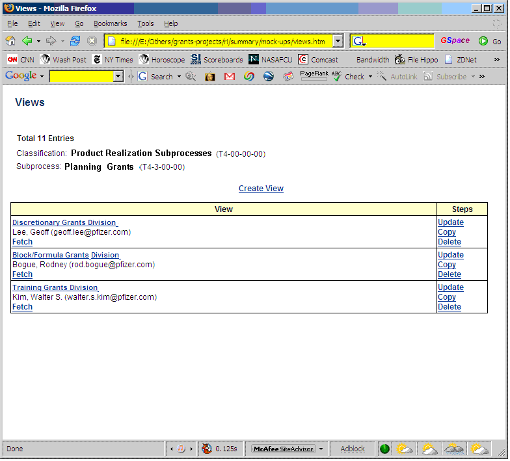Click the first sunny weather status icon
The image size is (510, 461).
(x=405, y=449)
